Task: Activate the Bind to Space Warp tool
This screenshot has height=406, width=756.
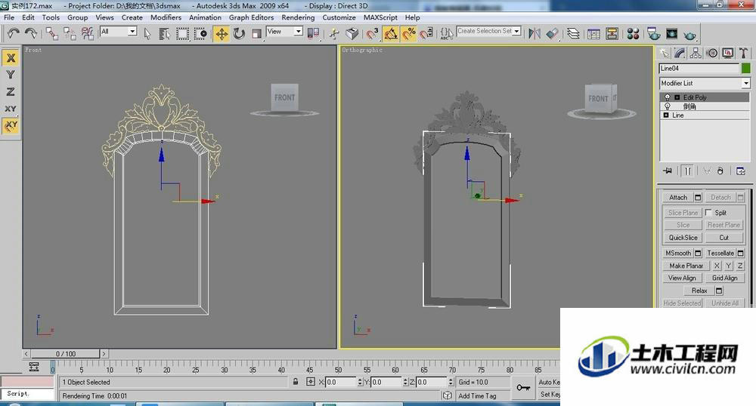Action: point(87,33)
